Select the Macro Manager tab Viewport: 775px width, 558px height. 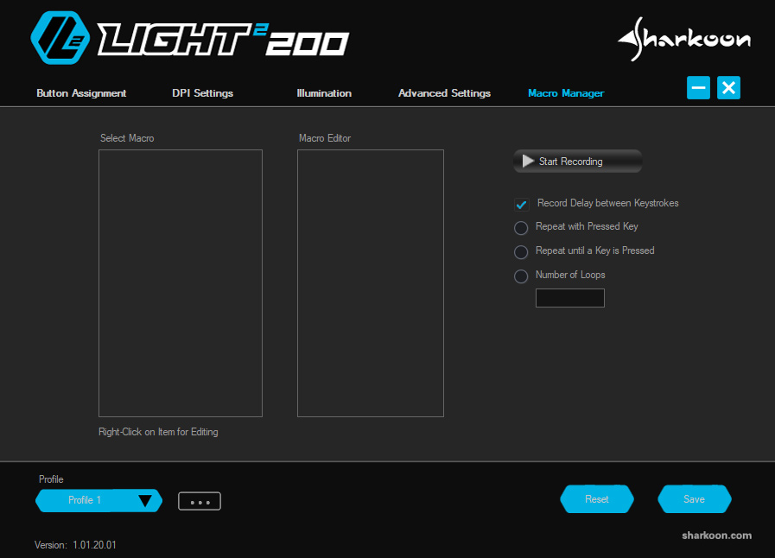(x=566, y=93)
